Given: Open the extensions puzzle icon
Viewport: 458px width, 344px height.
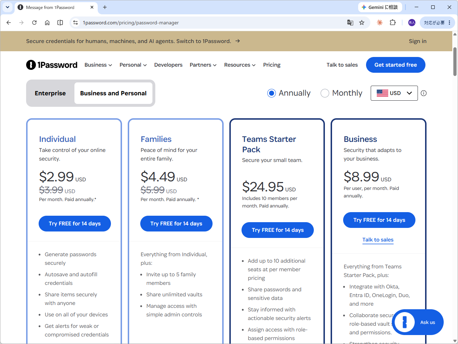Looking at the screenshot, I should [393, 23].
